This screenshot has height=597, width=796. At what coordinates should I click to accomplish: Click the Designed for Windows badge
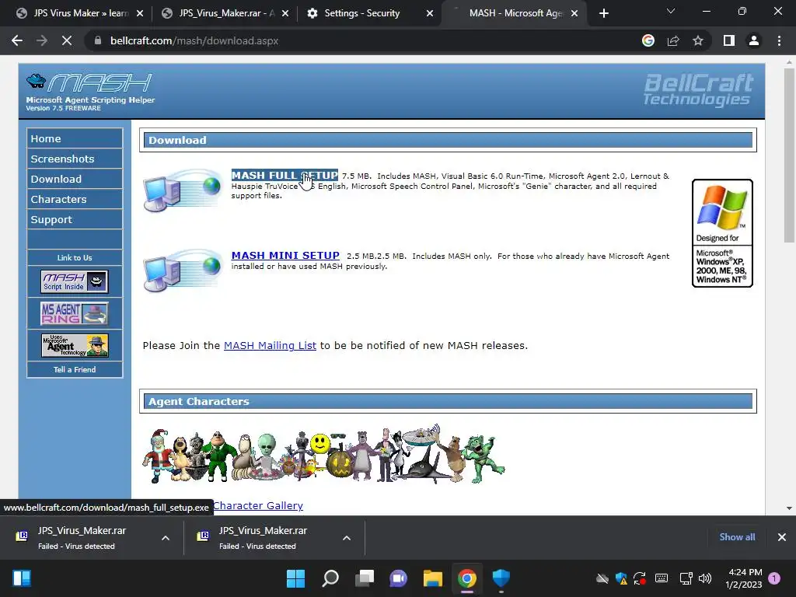pyautogui.click(x=722, y=233)
